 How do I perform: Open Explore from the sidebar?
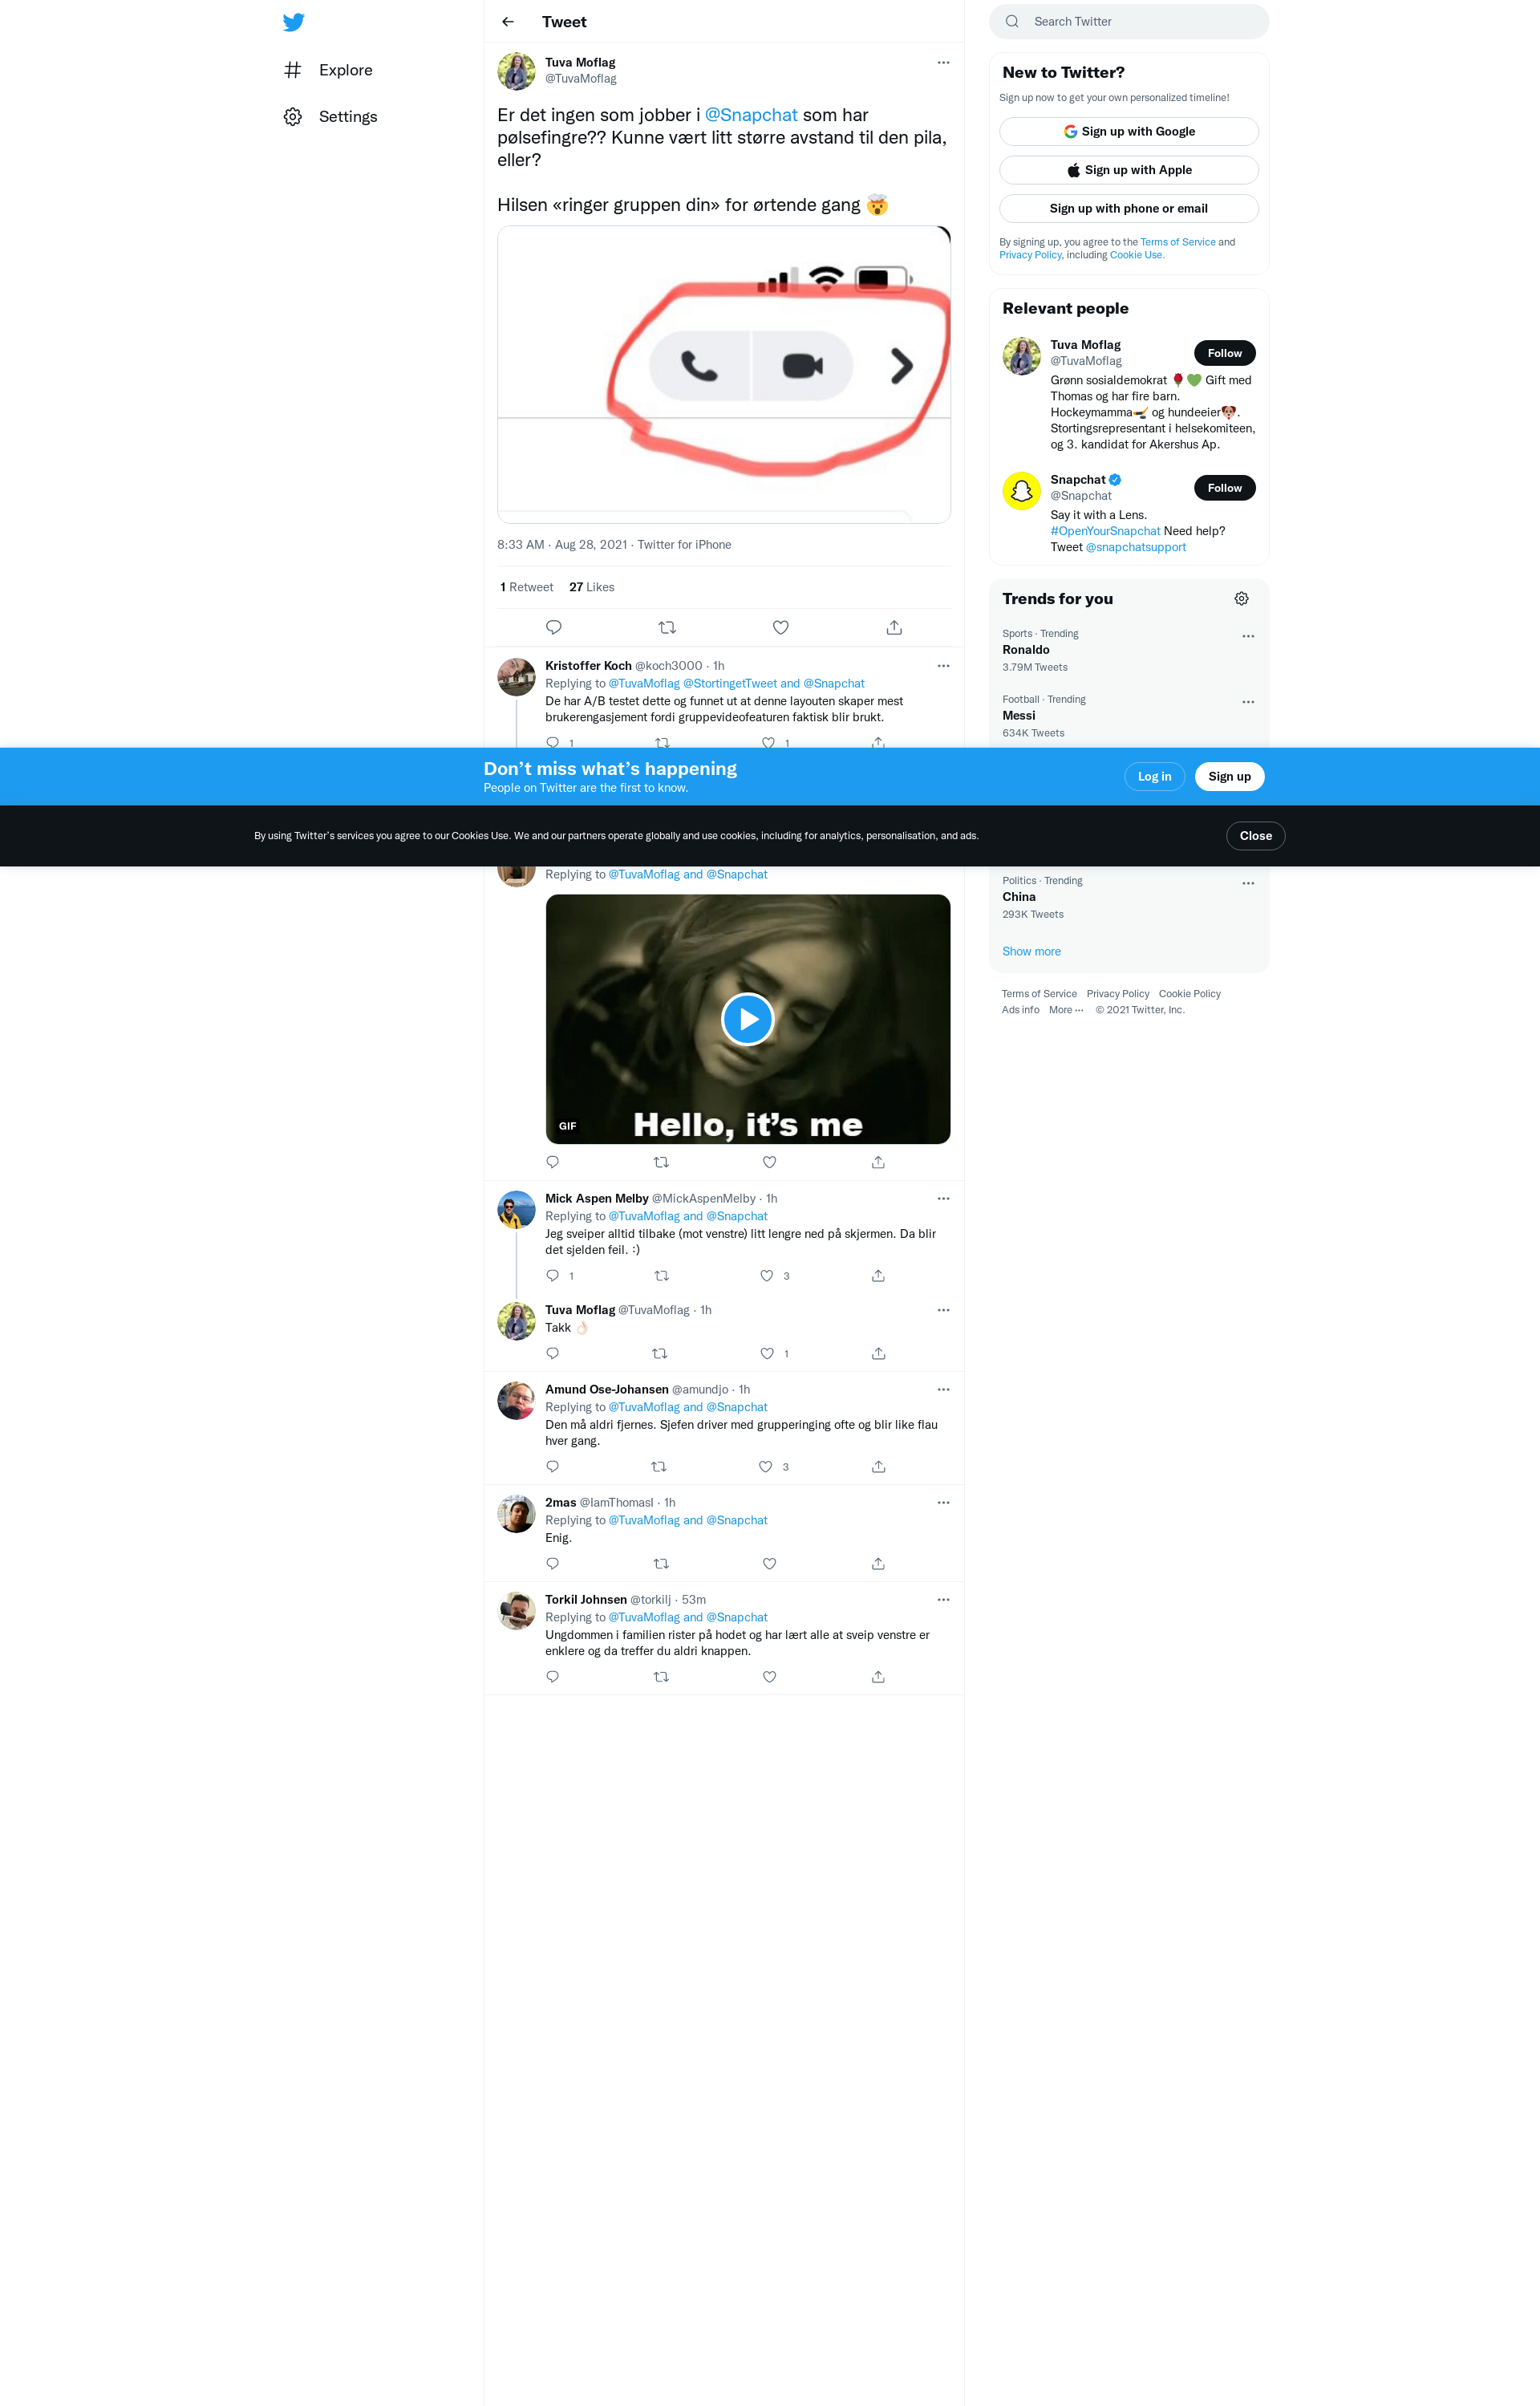pyautogui.click(x=328, y=70)
